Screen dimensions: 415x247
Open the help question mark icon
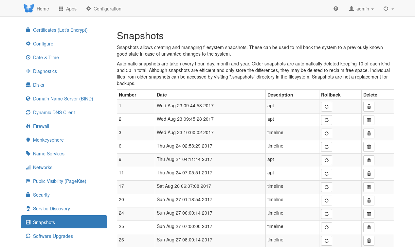336,9
